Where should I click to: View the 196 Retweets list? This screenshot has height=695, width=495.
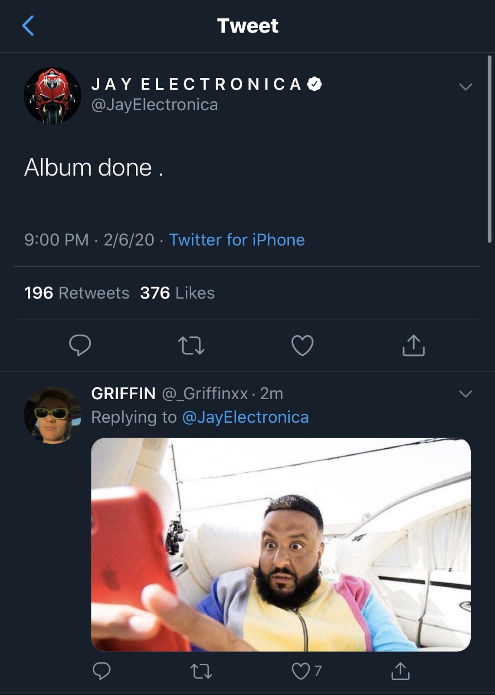pos(77,293)
